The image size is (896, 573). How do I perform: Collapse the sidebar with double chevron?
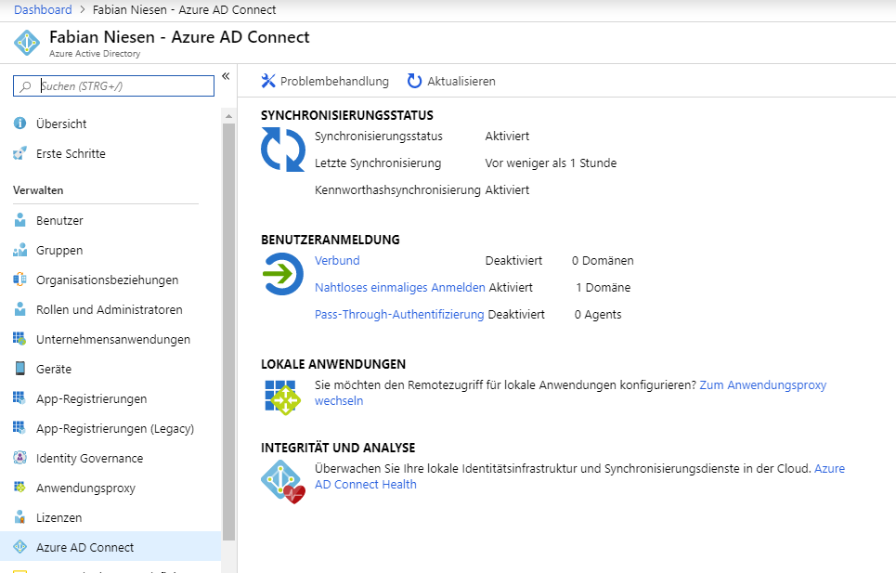[x=226, y=76]
